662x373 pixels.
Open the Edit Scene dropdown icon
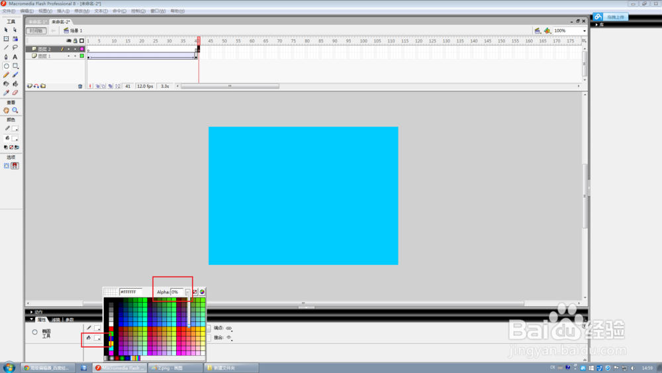tap(538, 31)
